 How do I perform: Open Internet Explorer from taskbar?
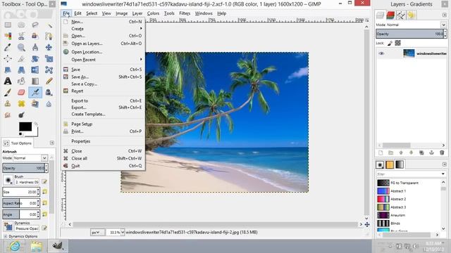[x=15, y=246]
